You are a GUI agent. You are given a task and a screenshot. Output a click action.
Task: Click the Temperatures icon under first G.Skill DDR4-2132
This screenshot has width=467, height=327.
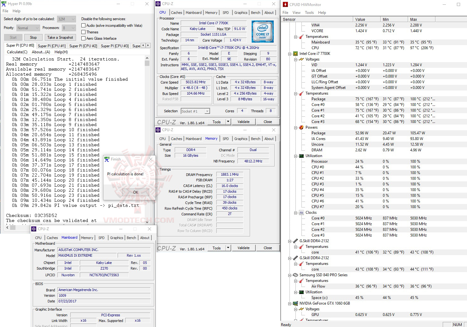301,247
